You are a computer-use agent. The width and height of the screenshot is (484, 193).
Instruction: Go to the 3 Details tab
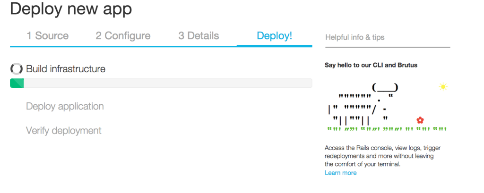tap(199, 36)
